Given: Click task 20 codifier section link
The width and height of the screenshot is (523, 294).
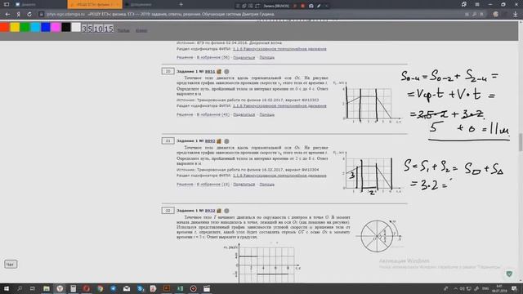Looking at the screenshot, I should coord(279,106).
